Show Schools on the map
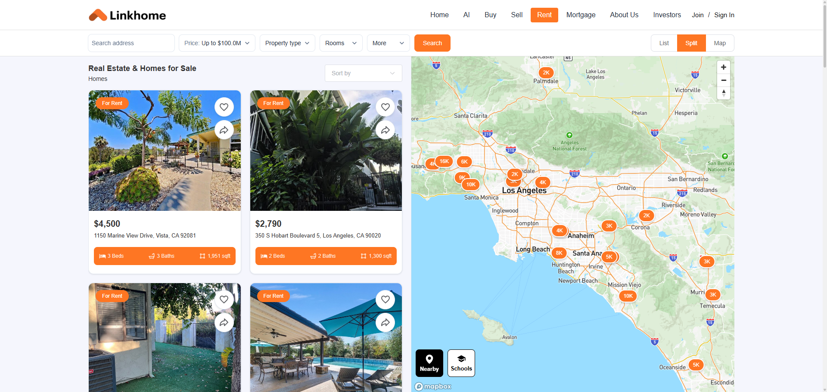The height and width of the screenshot is (392, 827). pos(461,363)
